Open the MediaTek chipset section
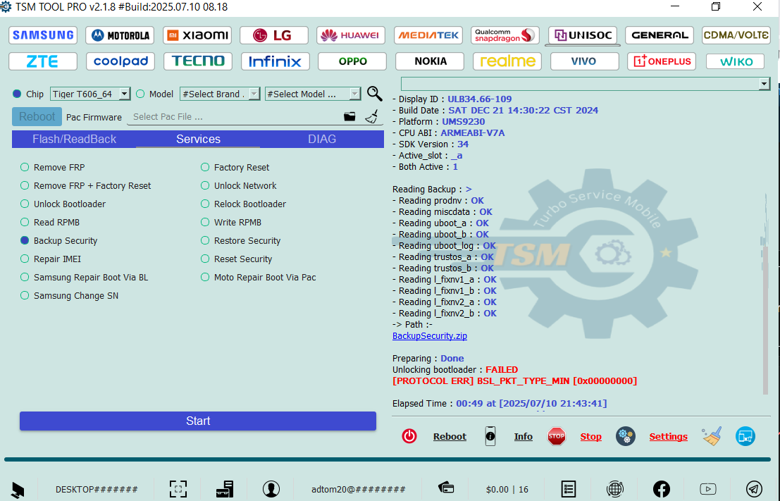 coord(428,35)
